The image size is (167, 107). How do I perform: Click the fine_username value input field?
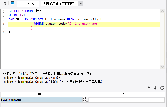click(126, 100)
